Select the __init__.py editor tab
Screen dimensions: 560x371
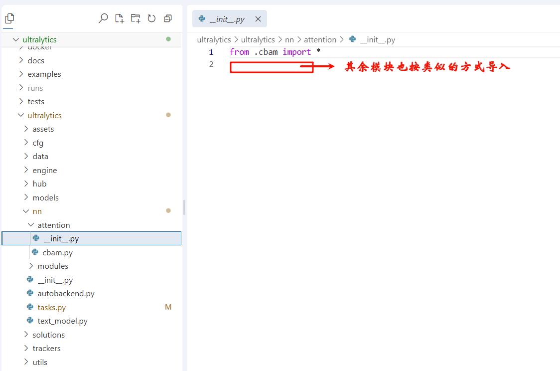click(x=227, y=19)
